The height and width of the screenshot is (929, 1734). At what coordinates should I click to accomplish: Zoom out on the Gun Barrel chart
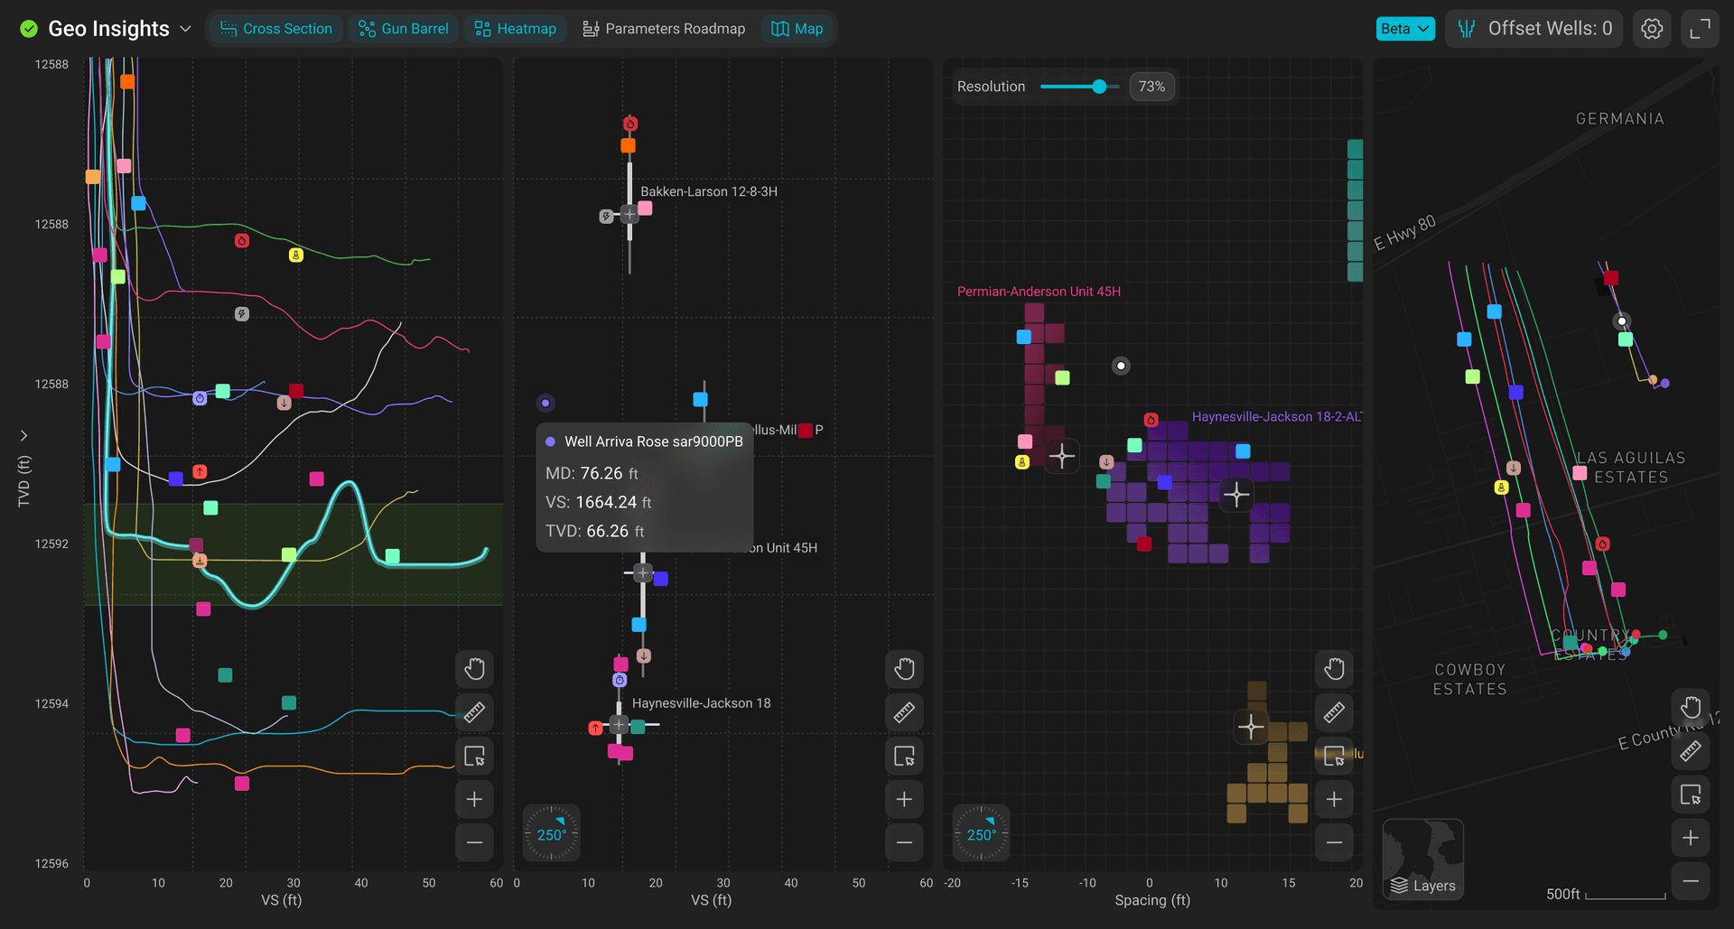pyautogui.click(x=904, y=842)
